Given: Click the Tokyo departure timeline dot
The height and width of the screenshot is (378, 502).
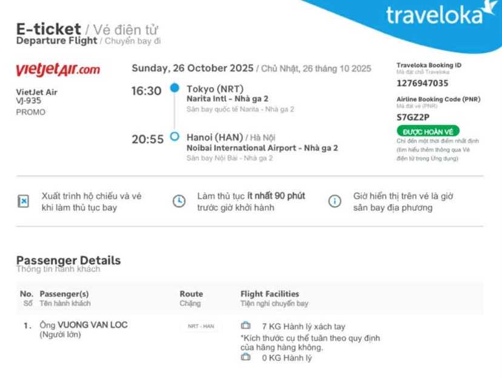Looking at the screenshot, I should [x=175, y=88].
